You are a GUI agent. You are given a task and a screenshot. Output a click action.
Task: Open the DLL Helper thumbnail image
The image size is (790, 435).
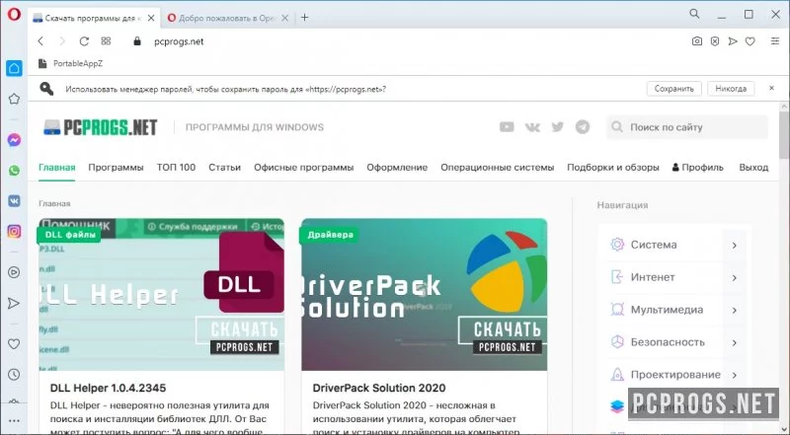coord(161,295)
